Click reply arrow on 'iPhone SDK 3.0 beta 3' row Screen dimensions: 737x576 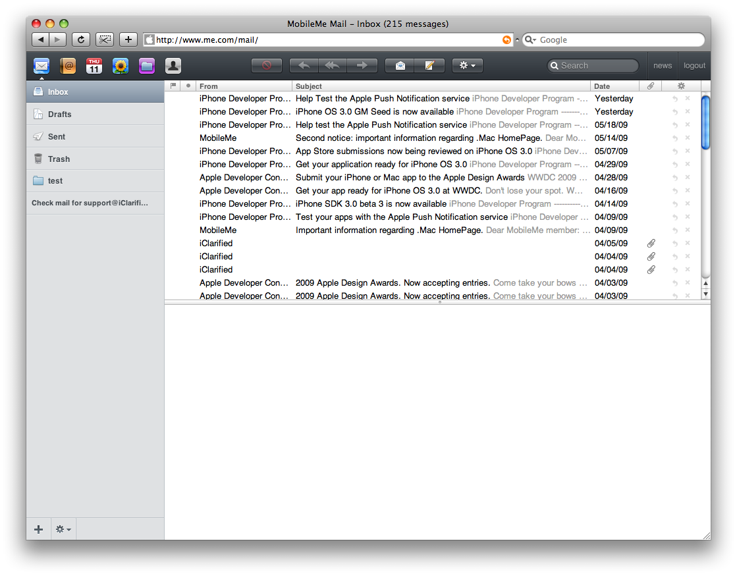click(675, 204)
